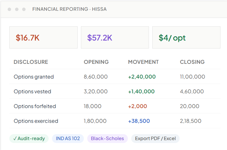Screen dimensions: 227x150
Task: Click the CLOSING column header
Action: [192, 62]
